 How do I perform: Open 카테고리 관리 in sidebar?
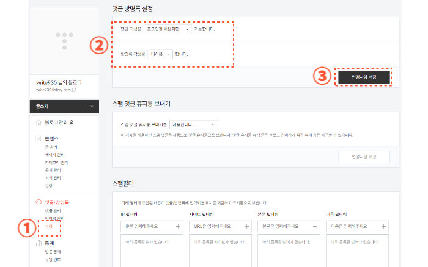(56, 163)
